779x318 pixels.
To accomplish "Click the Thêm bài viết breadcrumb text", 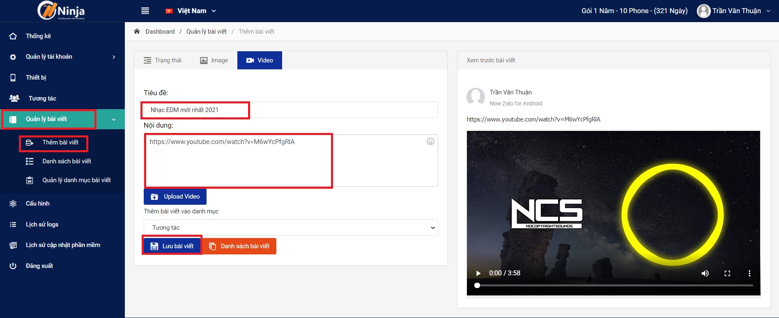I will tap(256, 32).
